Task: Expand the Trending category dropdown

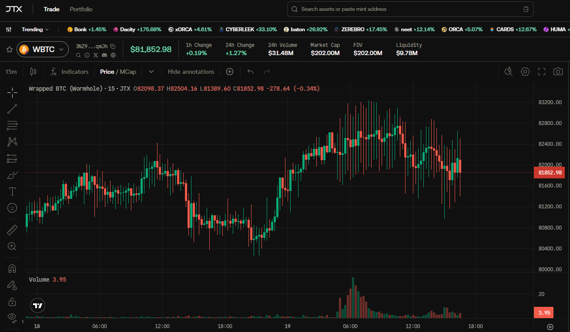Action: [35, 30]
